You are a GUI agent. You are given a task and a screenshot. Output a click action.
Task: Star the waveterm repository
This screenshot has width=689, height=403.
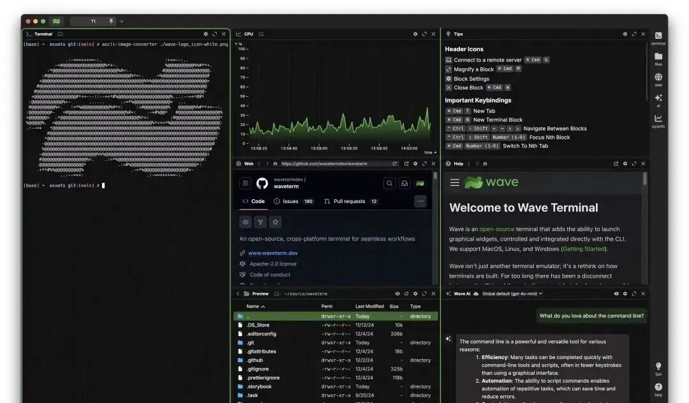pos(276,222)
